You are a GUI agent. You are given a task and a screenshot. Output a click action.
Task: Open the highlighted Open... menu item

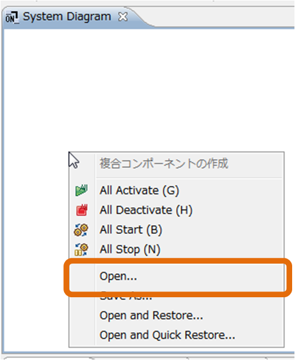point(177,276)
